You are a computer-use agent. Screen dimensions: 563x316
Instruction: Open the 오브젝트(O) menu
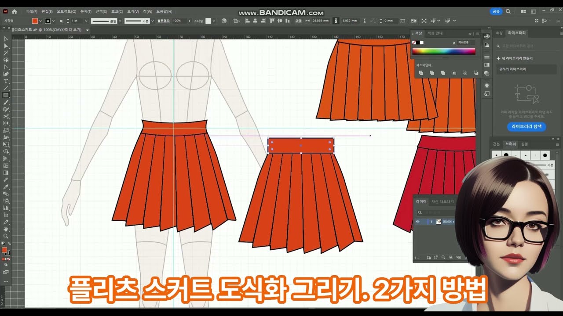click(x=66, y=11)
